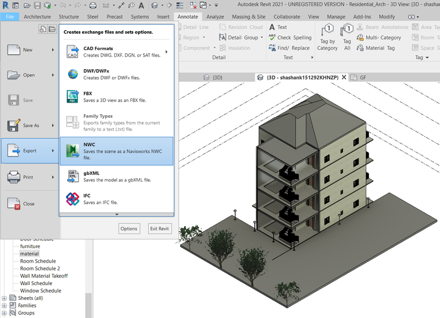
Task: Expand the Sheets (all) node in Project Browser
Action: [5, 298]
